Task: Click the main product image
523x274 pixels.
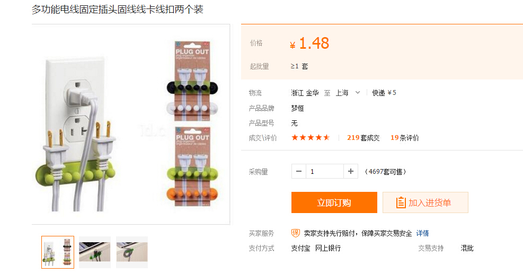Action: (x=131, y=124)
